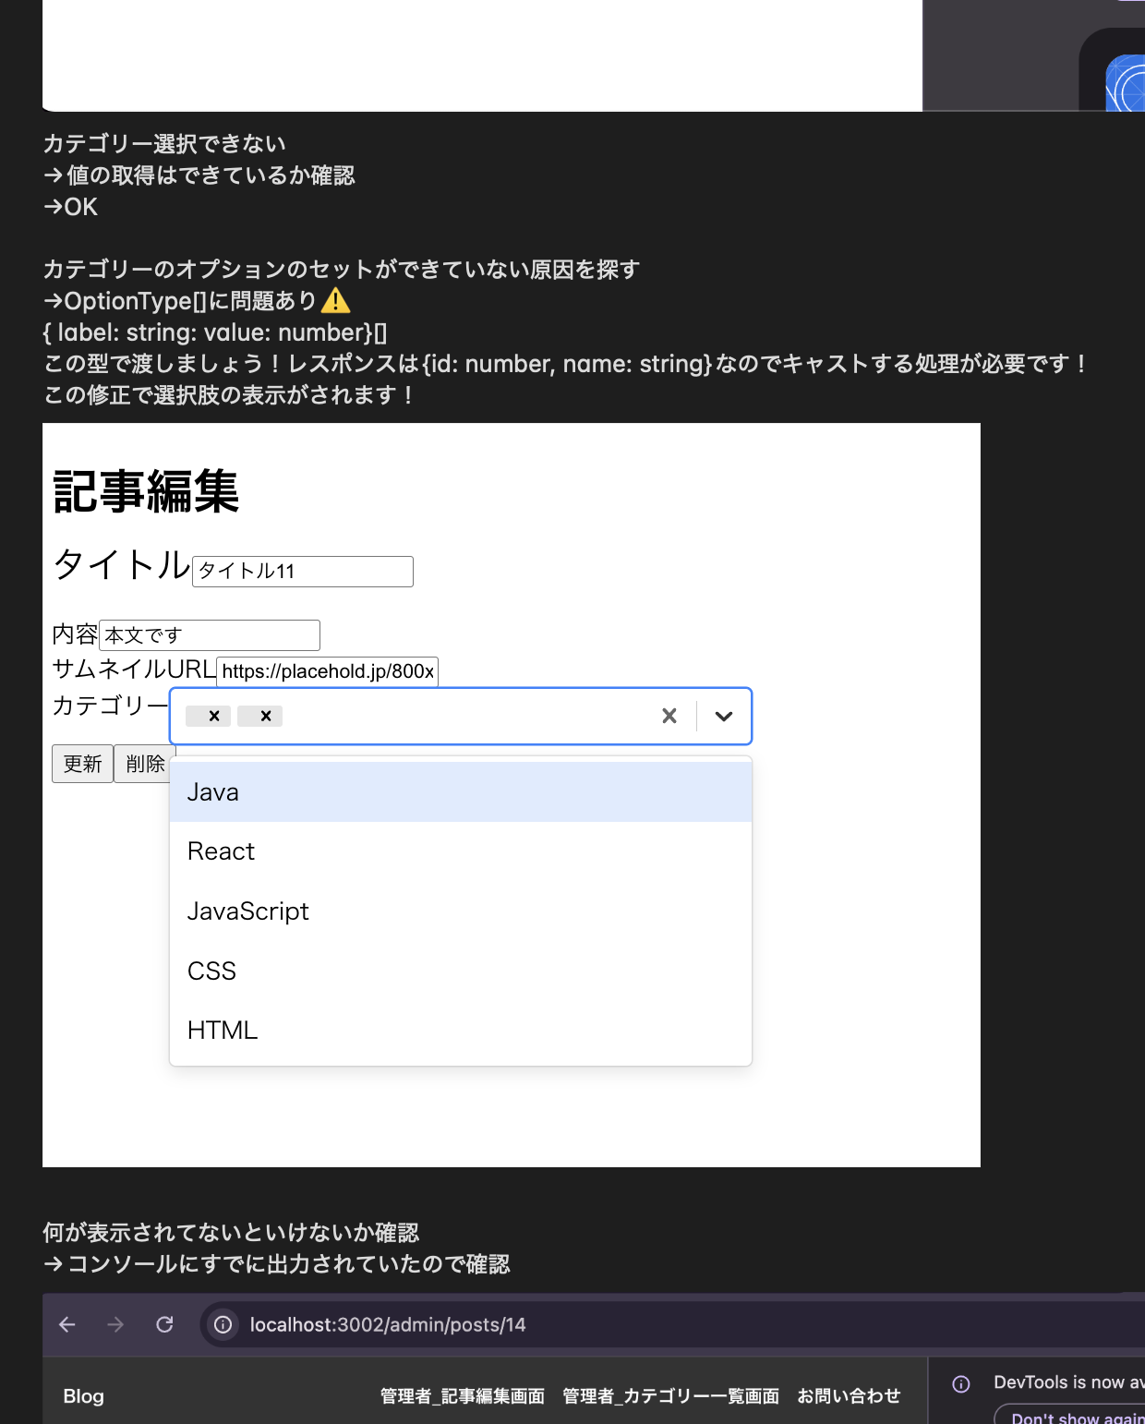Image resolution: width=1145 pixels, height=1424 pixels.
Task: Clear all selected categories with the X icon
Action: tap(669, 716)
